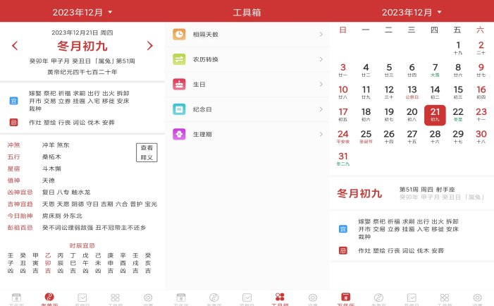Image resolution: width=494 pixels, height=306 pixels.
Task: Go to next day with right arrow
Action: 150,46
